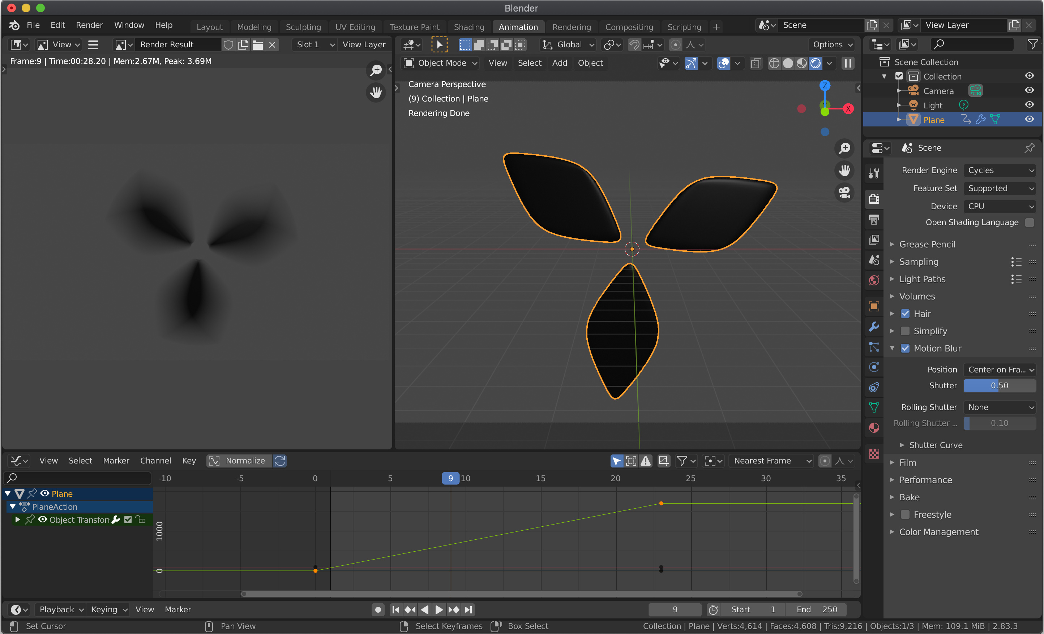
Task: Select the Physics Properties tab
Action: (x=874, y=367)
